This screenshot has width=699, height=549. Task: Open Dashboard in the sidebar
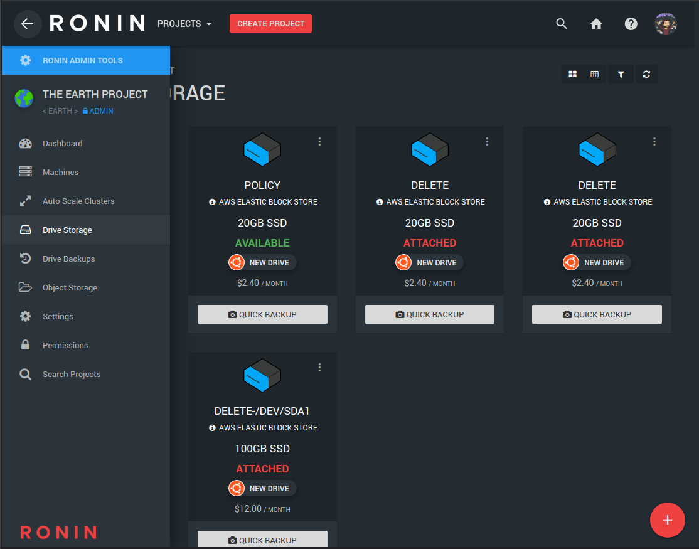pos(85,144)
